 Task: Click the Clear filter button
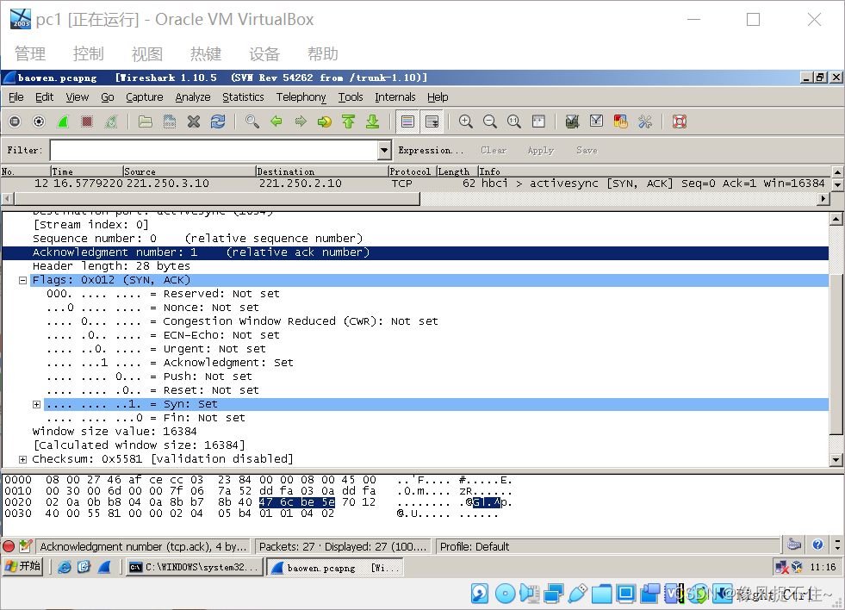pos(494,150)
